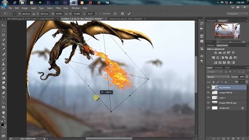The width and height of the screenshot is (249, 140).
Task: Select the Gradient tool
Action: [x=4, y=78]
